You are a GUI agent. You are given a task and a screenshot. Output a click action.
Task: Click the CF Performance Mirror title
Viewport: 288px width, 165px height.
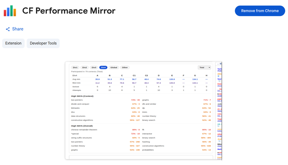pos(69,10)
